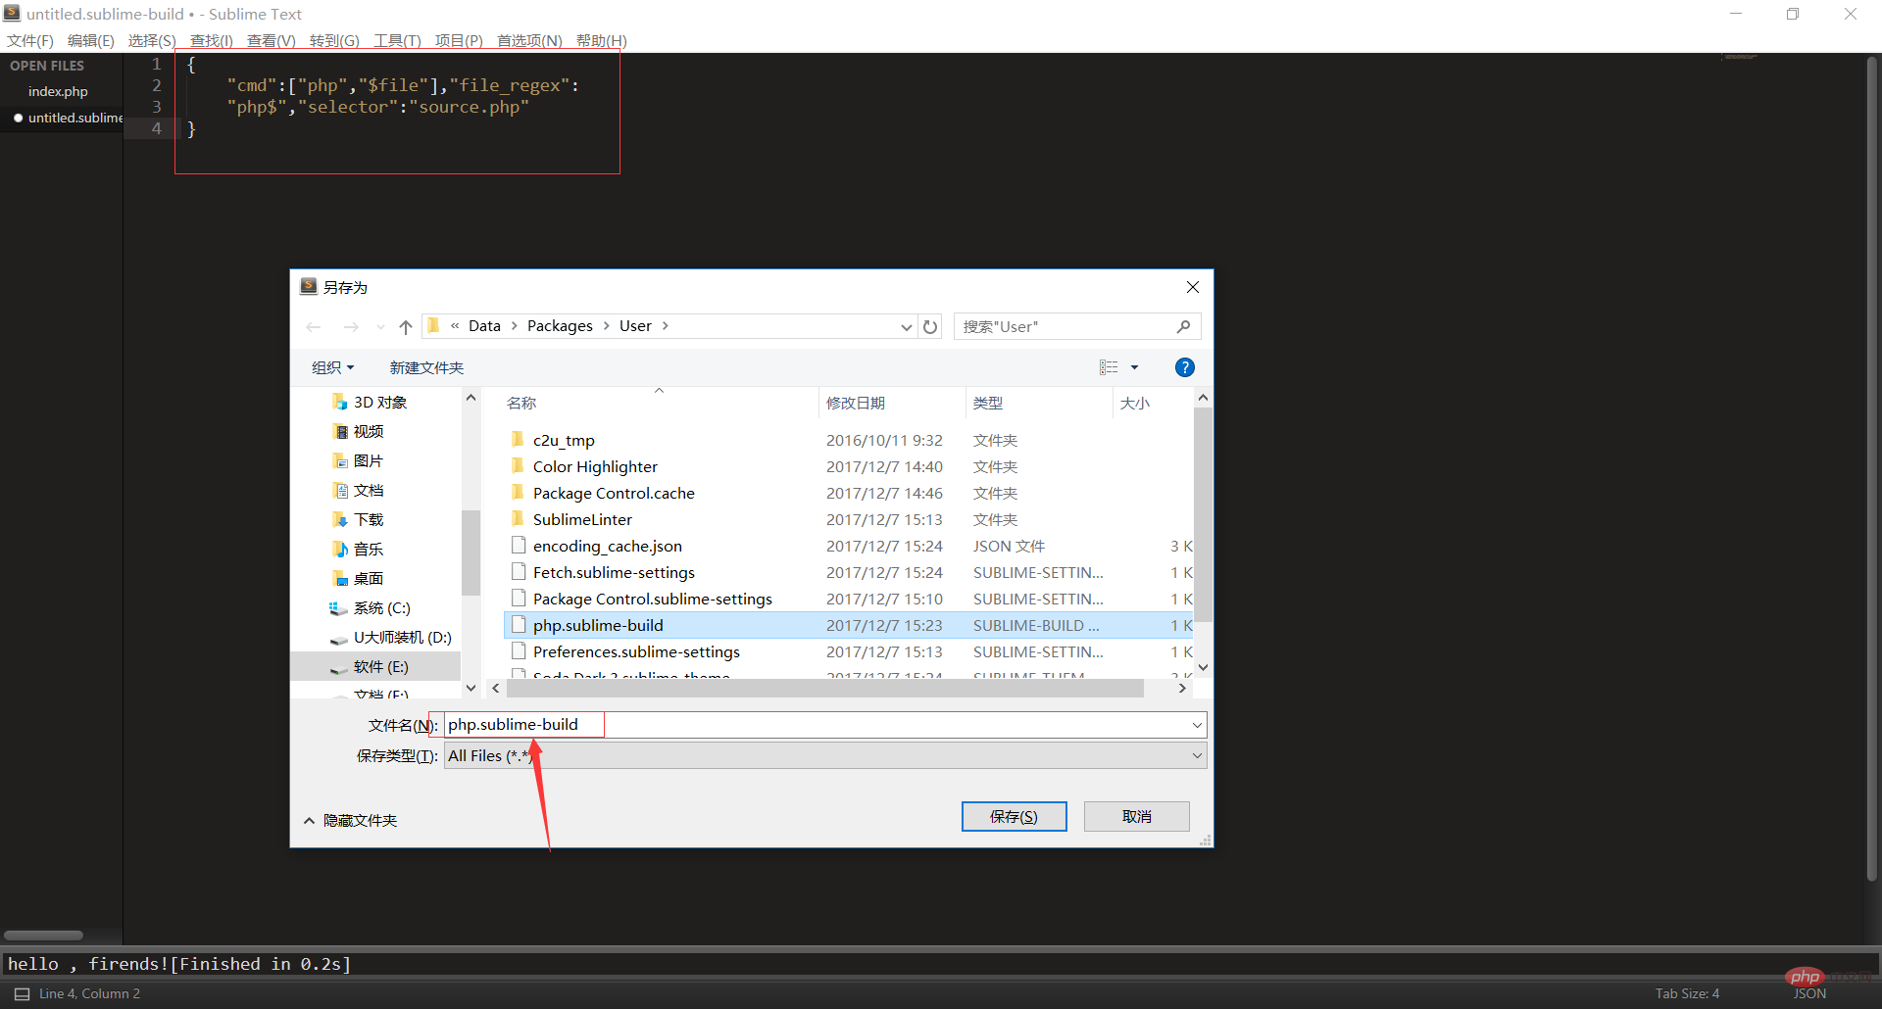Open the 文件名 history dropdown
This screenshot has height=1009, width=1882.
tap(1197, 725)
